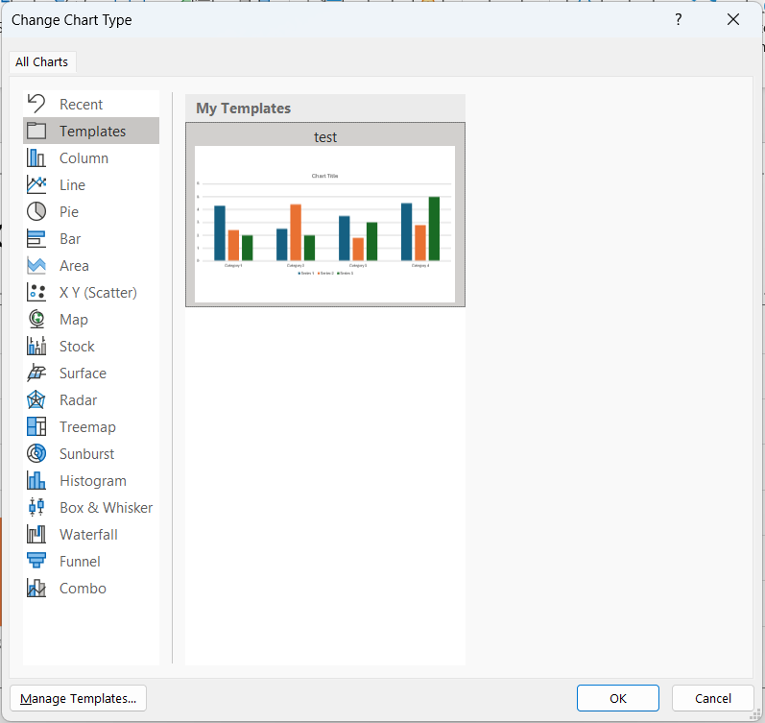Select the test template thumbnail preview
Image resolution: width=765 pixels, height=723 pixels.
click(x=325, y=224)
